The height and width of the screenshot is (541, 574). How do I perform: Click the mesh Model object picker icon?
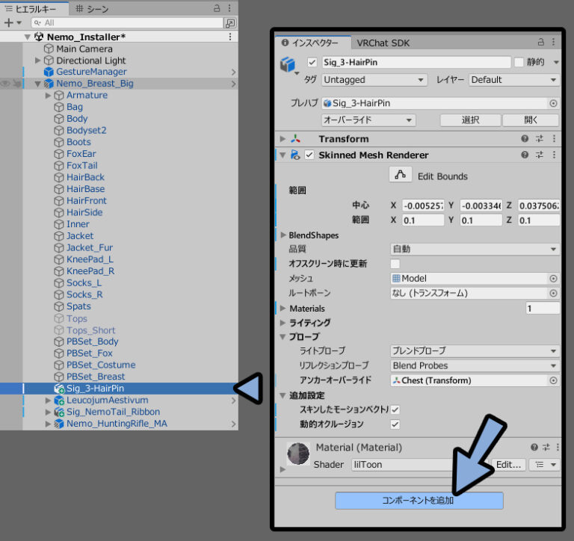click(x=553, y=278)
